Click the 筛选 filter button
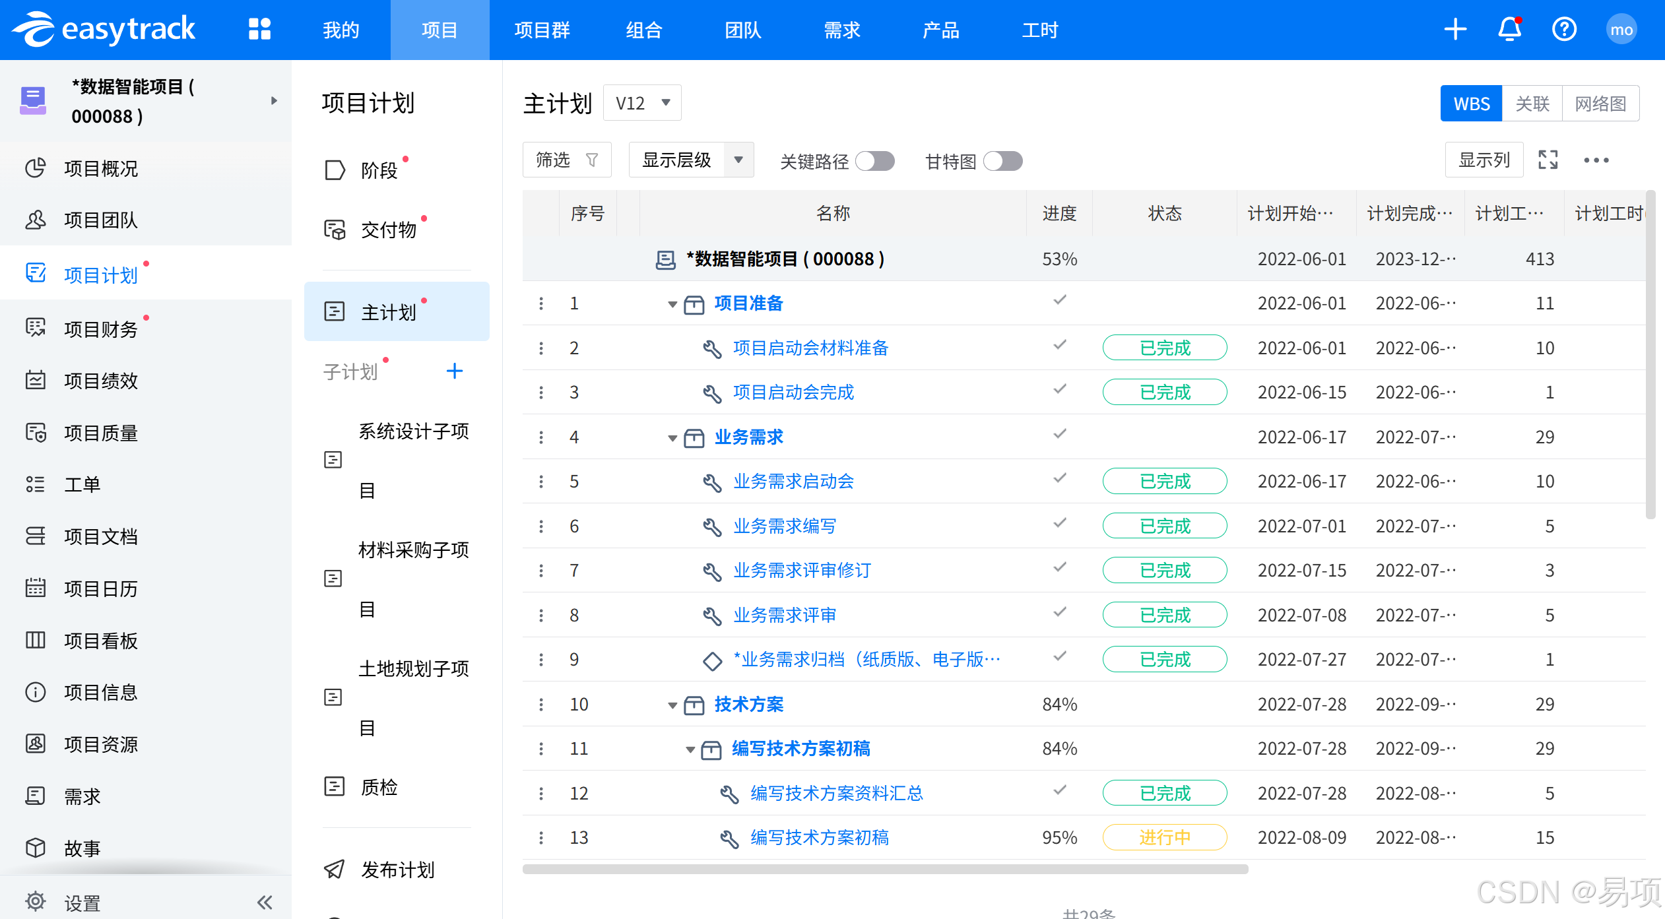 566,160
